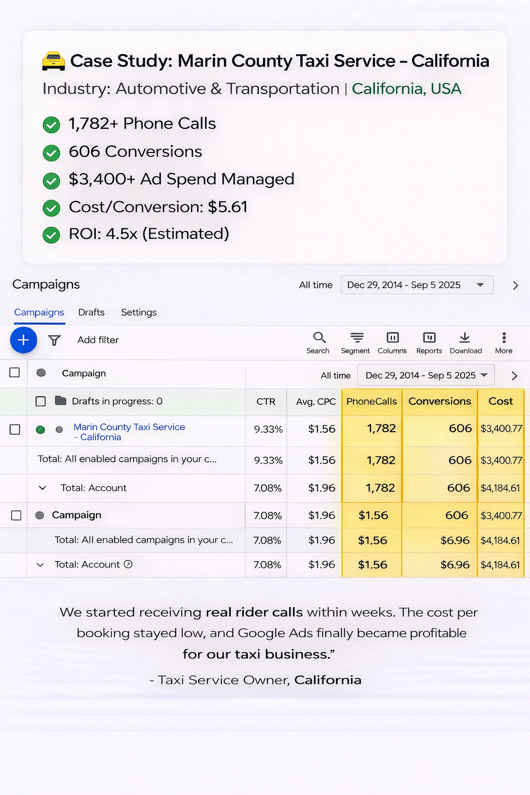Viewport: 530px width, 795px height.
Task: Open the Segment options icon
Action: (357, 338)
